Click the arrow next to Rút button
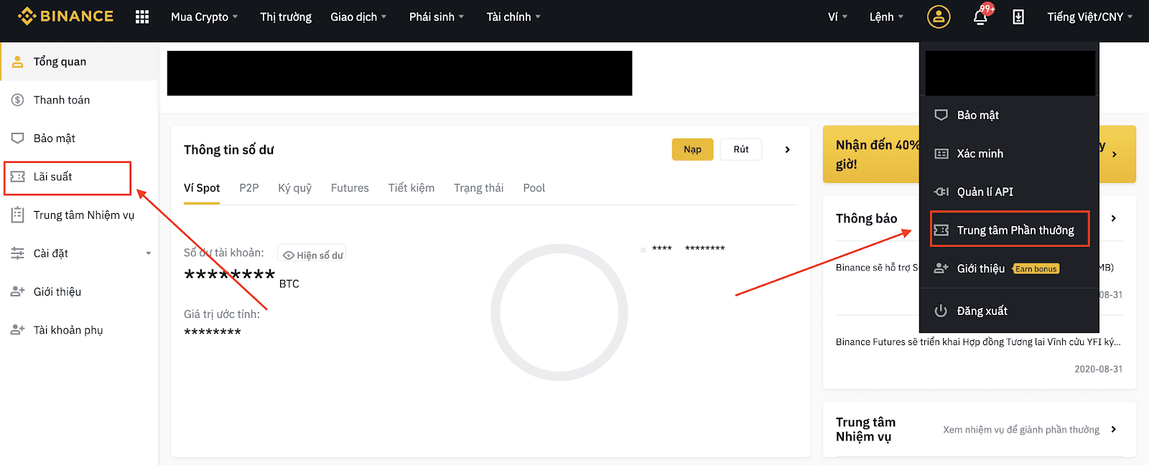The width and height of the screenshot is (1149, 465). [x=787, y=149]
